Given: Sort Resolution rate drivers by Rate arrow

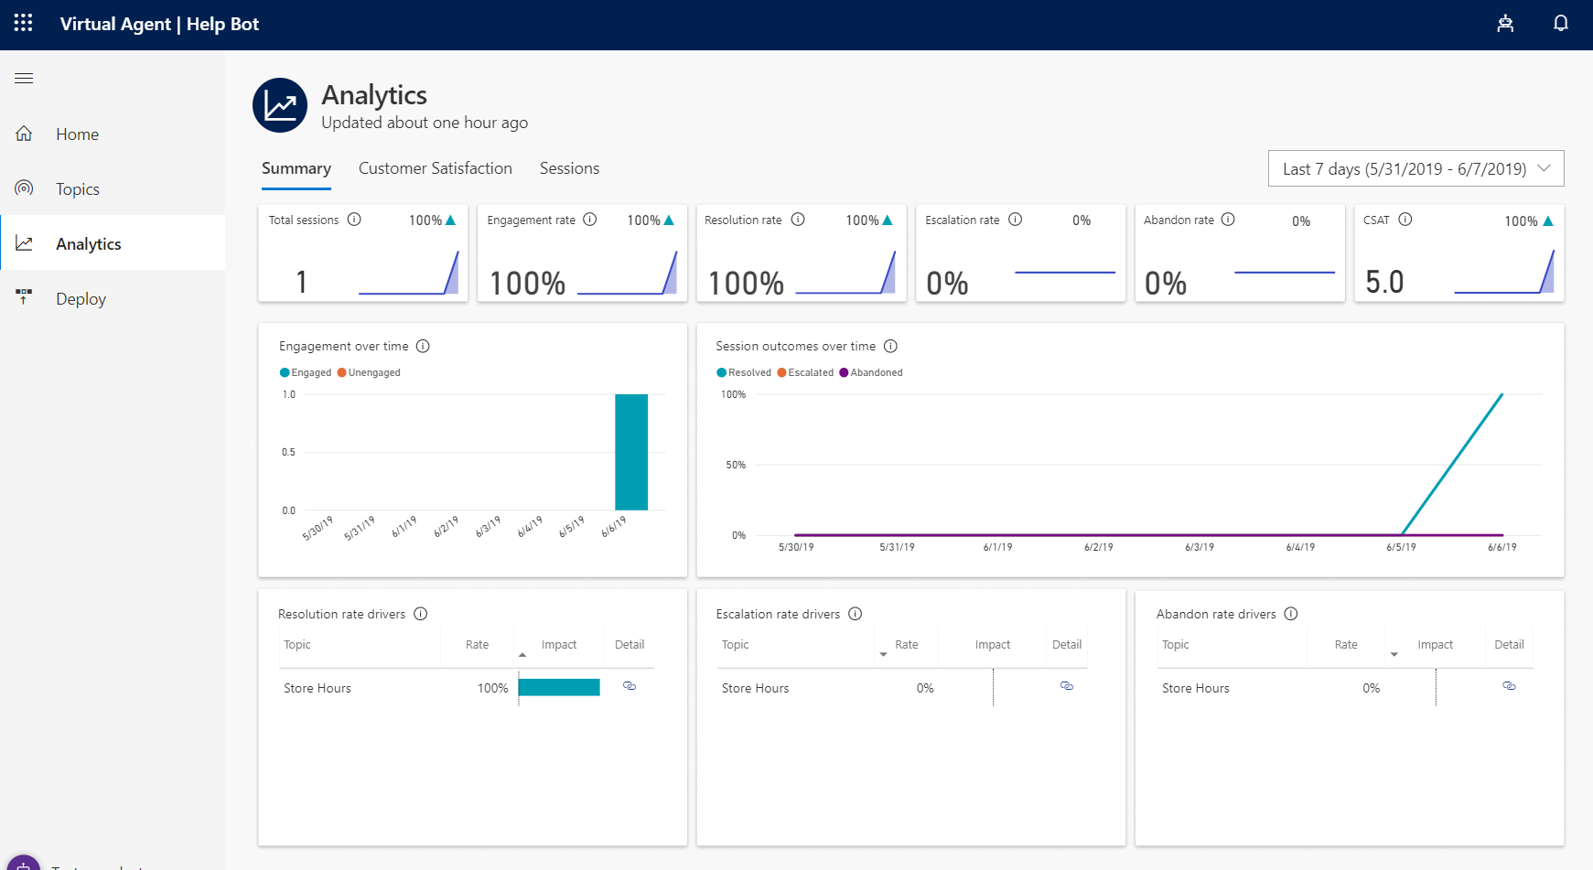Looking at the screenshot, I should (522, 655).
